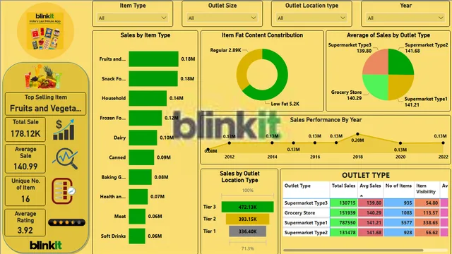Screen dimensions: 452x254
Task: Click the 113.57 item visibility cell
Action: pyautogui.click(x=427, y=213)
